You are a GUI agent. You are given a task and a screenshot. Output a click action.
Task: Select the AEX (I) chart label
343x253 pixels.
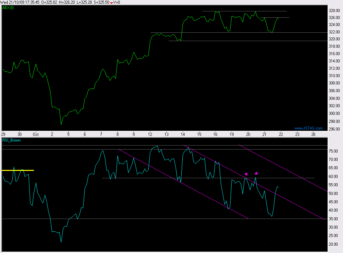pos(8,7)
